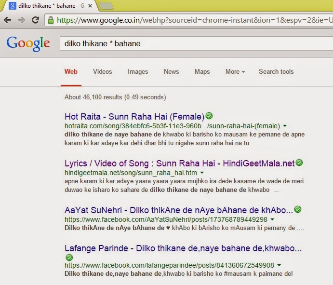Switch to the Images tab
The width and height of the screenshot is (333, 285).
point(138,72)
